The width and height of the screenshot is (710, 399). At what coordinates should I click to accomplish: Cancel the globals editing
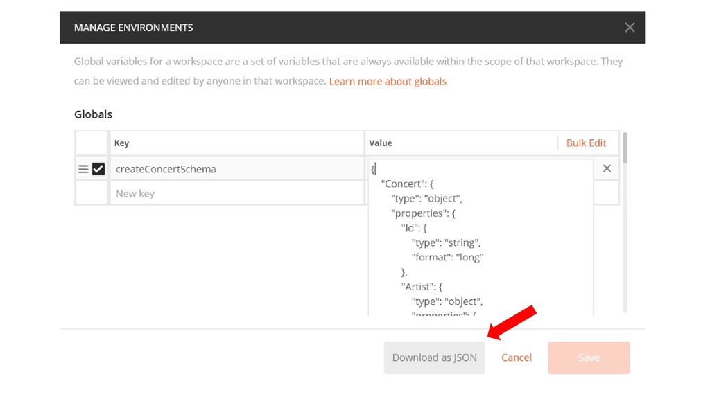click(x=516, y=357)
